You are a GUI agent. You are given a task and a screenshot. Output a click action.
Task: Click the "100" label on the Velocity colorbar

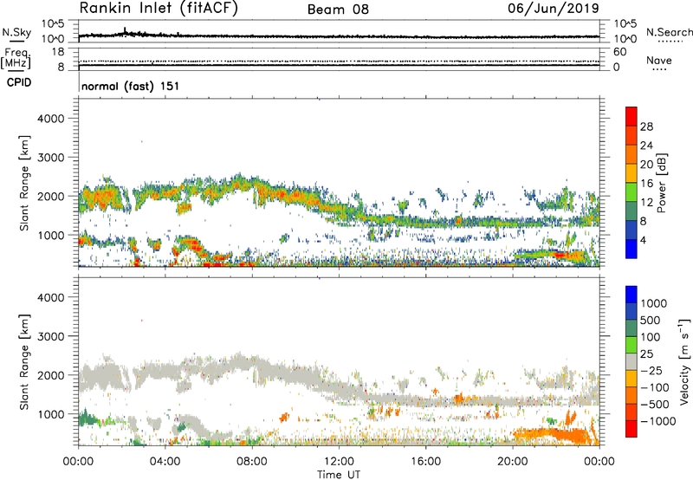pos(651,337)
